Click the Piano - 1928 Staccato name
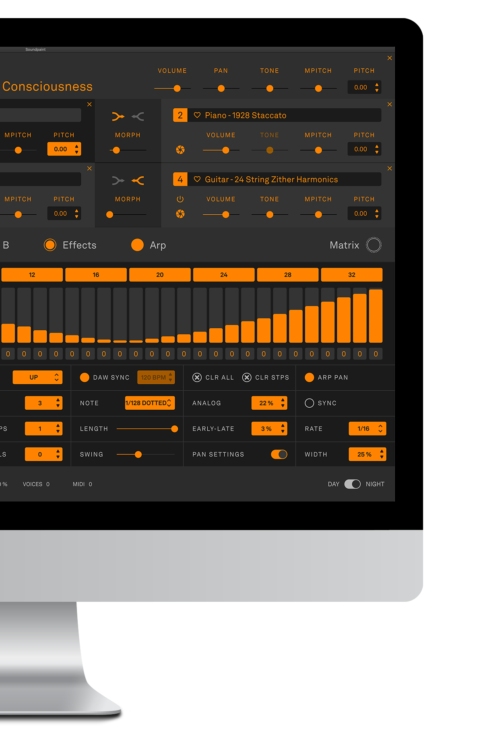Screen dimensions: 483x744 [246, 115]
